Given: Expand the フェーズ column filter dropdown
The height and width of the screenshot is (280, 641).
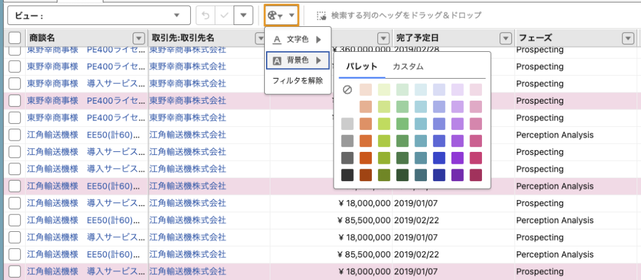Looking at the screenshot, I should (628, 38).
